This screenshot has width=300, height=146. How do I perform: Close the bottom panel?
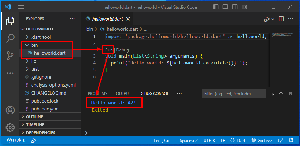(x=291, y=93)
